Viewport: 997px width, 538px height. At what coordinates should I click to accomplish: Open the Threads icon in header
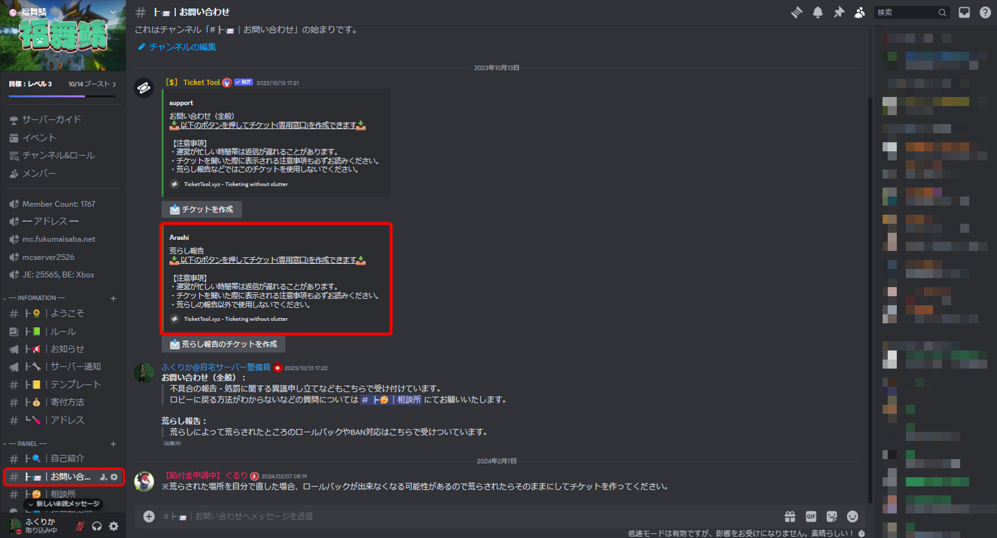pos(797,12)
